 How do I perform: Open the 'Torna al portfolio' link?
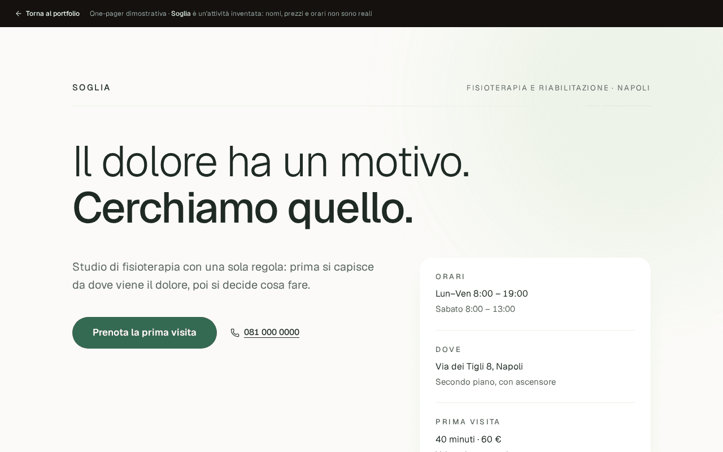47,14
